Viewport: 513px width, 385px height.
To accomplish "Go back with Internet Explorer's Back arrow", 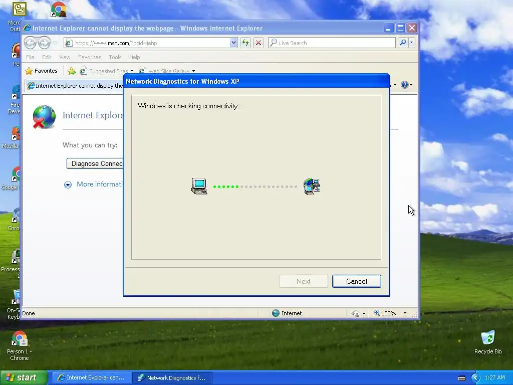I will [x=30, y=43].
